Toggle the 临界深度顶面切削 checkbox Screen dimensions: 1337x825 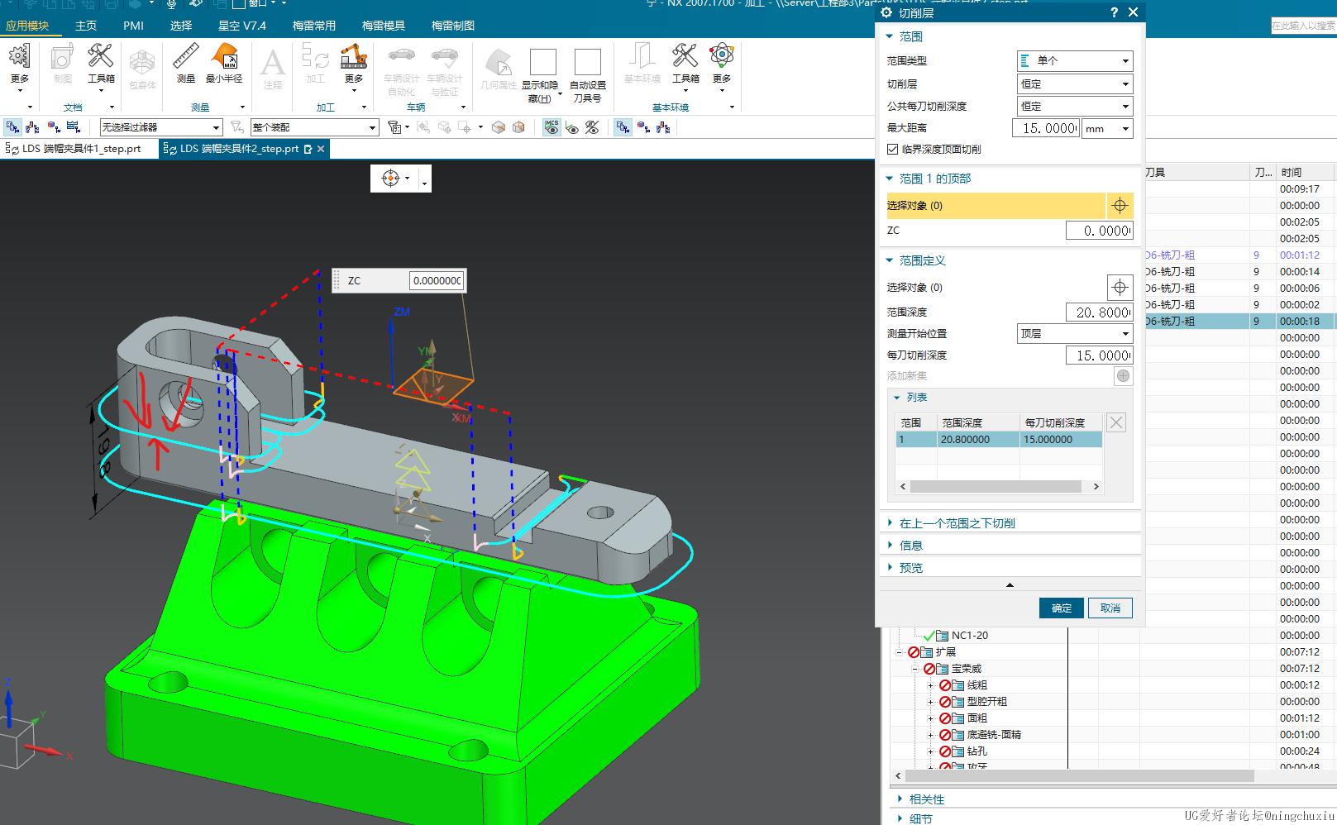(892, 150)
